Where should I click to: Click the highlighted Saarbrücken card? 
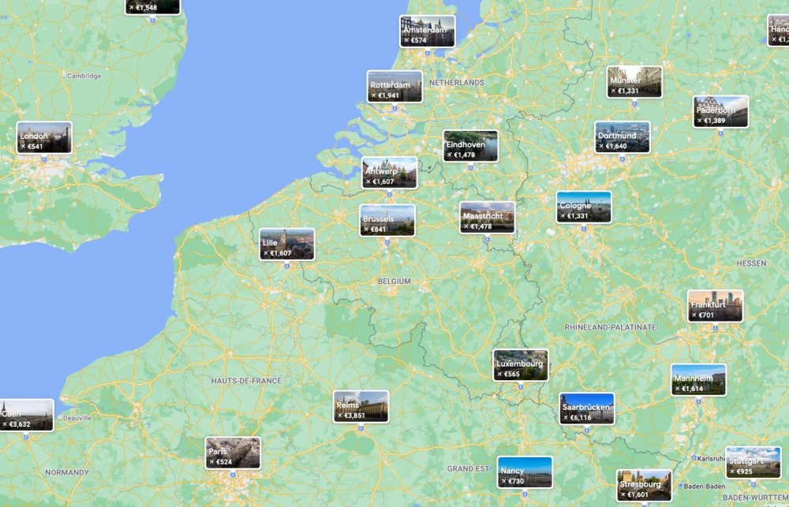pyautogui.click(x=587, y=409)
